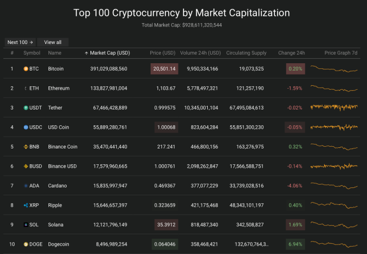Open Ethereum's 7d price graph
The image size is (367, 254).
334,88
